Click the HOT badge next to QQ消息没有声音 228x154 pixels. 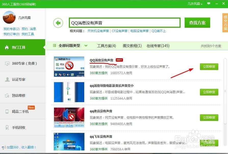[x=119, y=60]
